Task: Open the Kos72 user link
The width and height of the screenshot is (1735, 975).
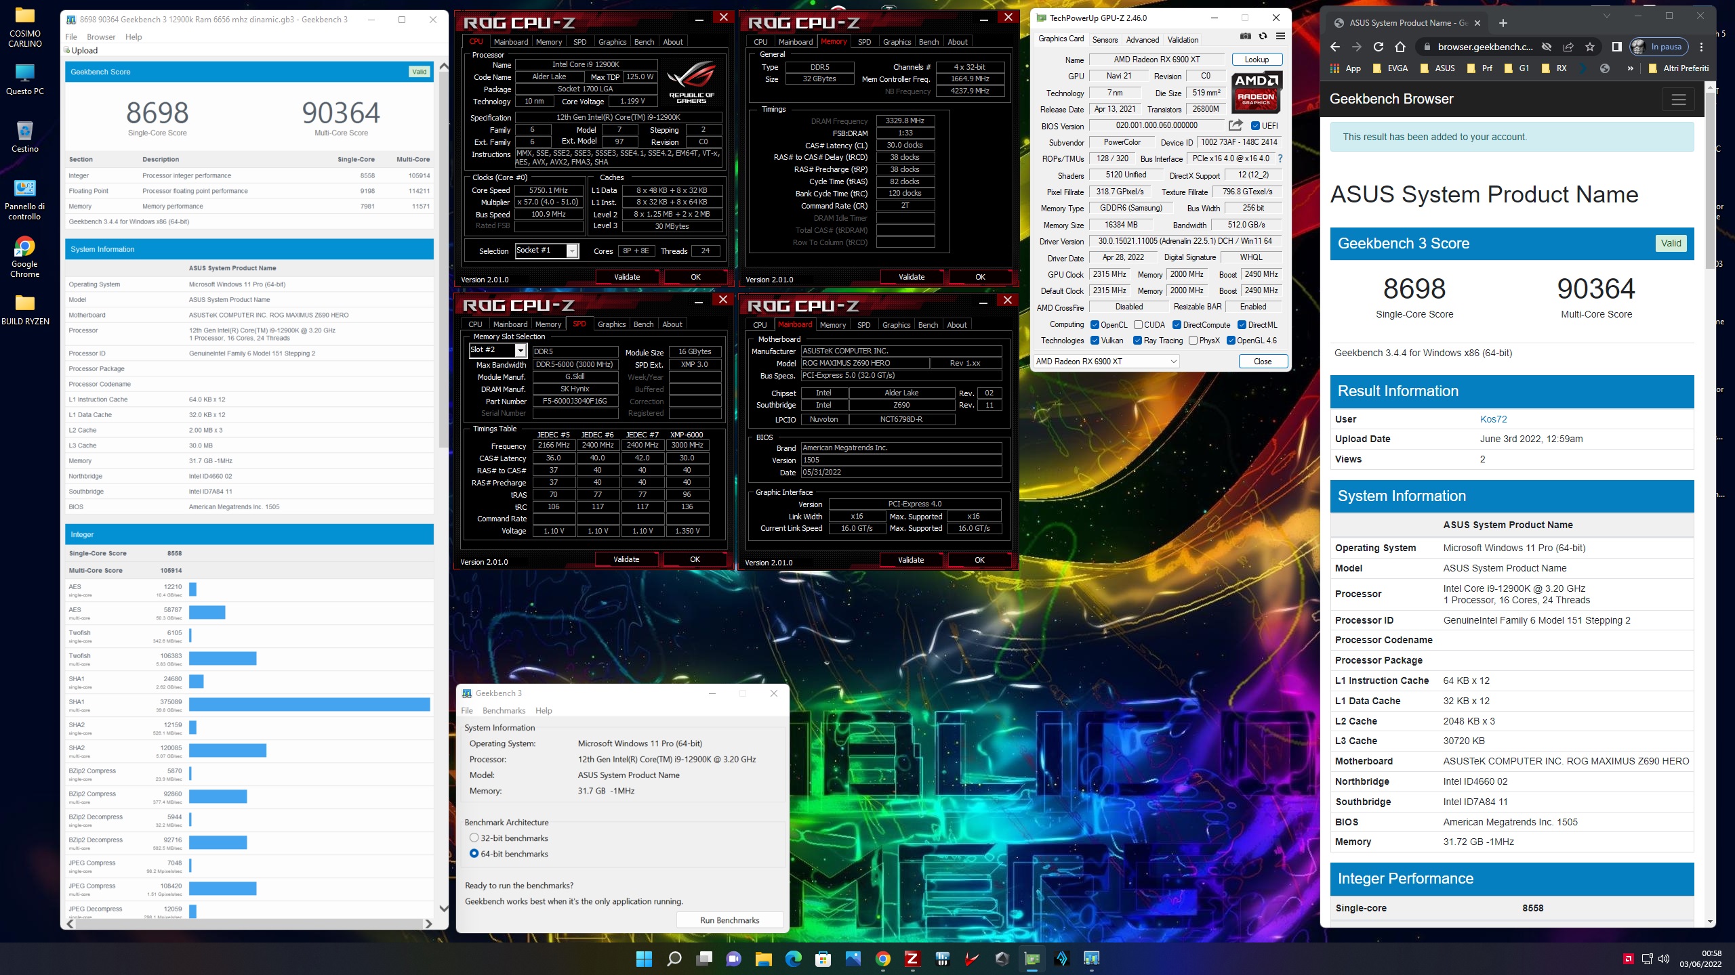Action: (1493, 419)
